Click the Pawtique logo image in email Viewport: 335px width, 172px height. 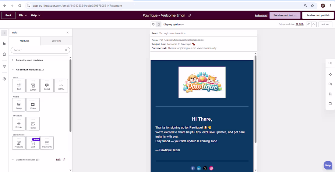pos(202,82)
